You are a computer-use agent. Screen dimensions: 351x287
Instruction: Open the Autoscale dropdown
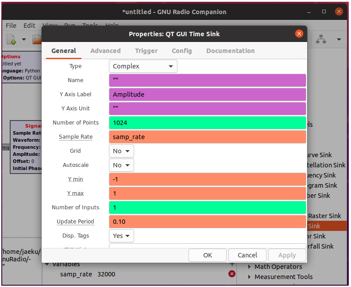click(121, 165)
